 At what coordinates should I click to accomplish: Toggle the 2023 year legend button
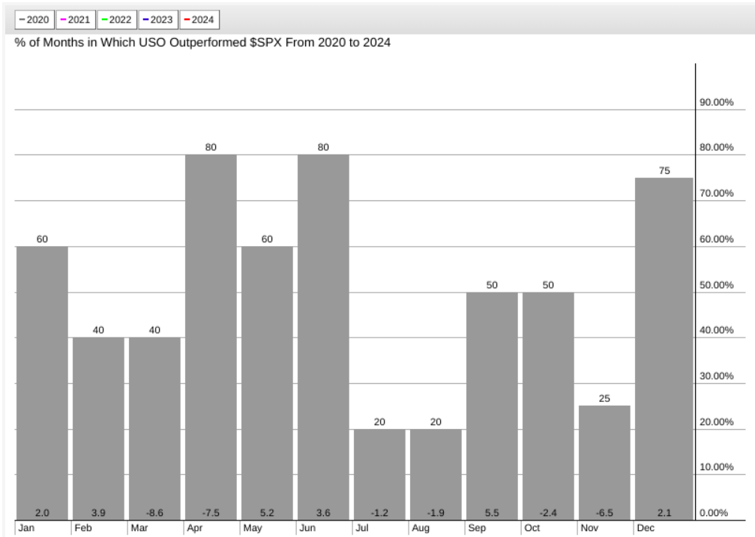[x=157, y=20]
